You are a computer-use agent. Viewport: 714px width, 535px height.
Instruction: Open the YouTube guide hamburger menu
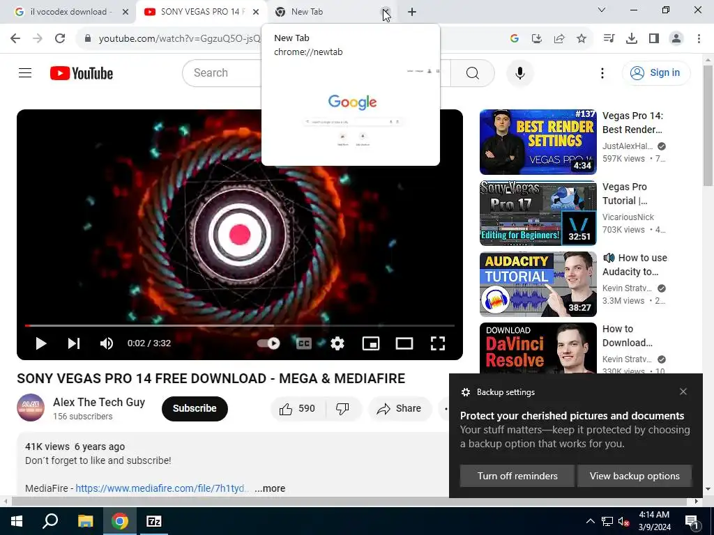25,72
